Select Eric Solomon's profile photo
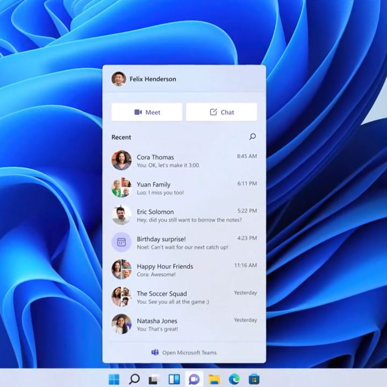This screenshot has height=387, width=387. point(121,214)
